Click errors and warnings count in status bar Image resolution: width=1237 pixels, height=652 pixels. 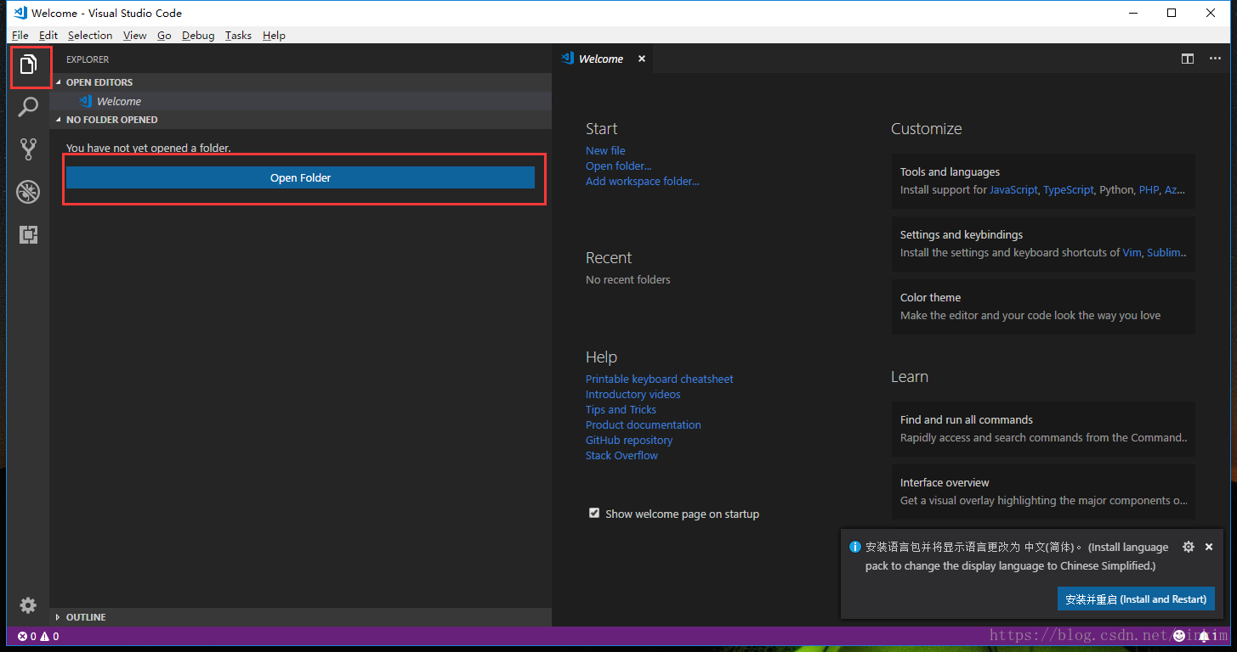click(39, 636)
